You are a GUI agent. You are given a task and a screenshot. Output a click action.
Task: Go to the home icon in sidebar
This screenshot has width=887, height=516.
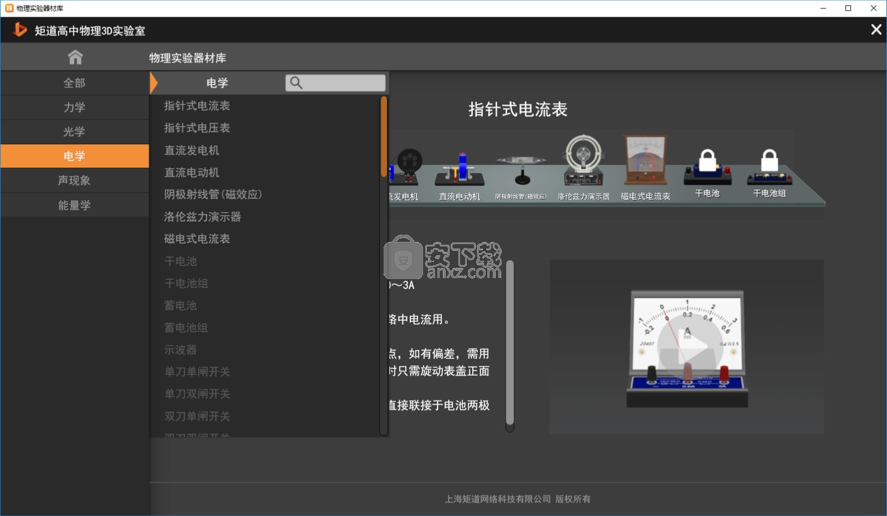(x=75, y=57)
